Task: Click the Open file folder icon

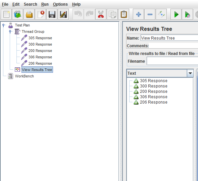Action: point(29,14)
